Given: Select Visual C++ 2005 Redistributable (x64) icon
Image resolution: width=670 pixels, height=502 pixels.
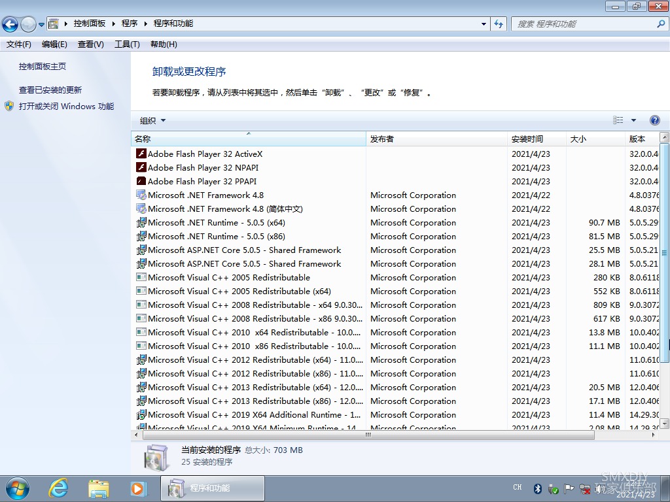Looking at the screenshot, I should pyautogui.click(x=141, y=291).
